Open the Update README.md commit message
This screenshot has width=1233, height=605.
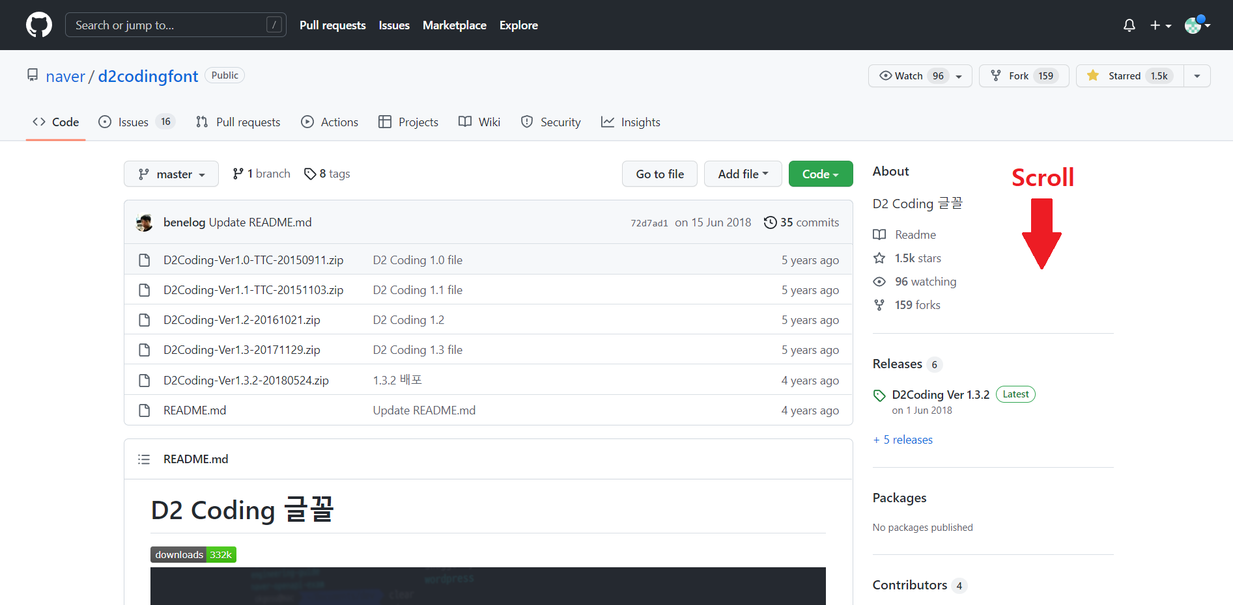260,222
